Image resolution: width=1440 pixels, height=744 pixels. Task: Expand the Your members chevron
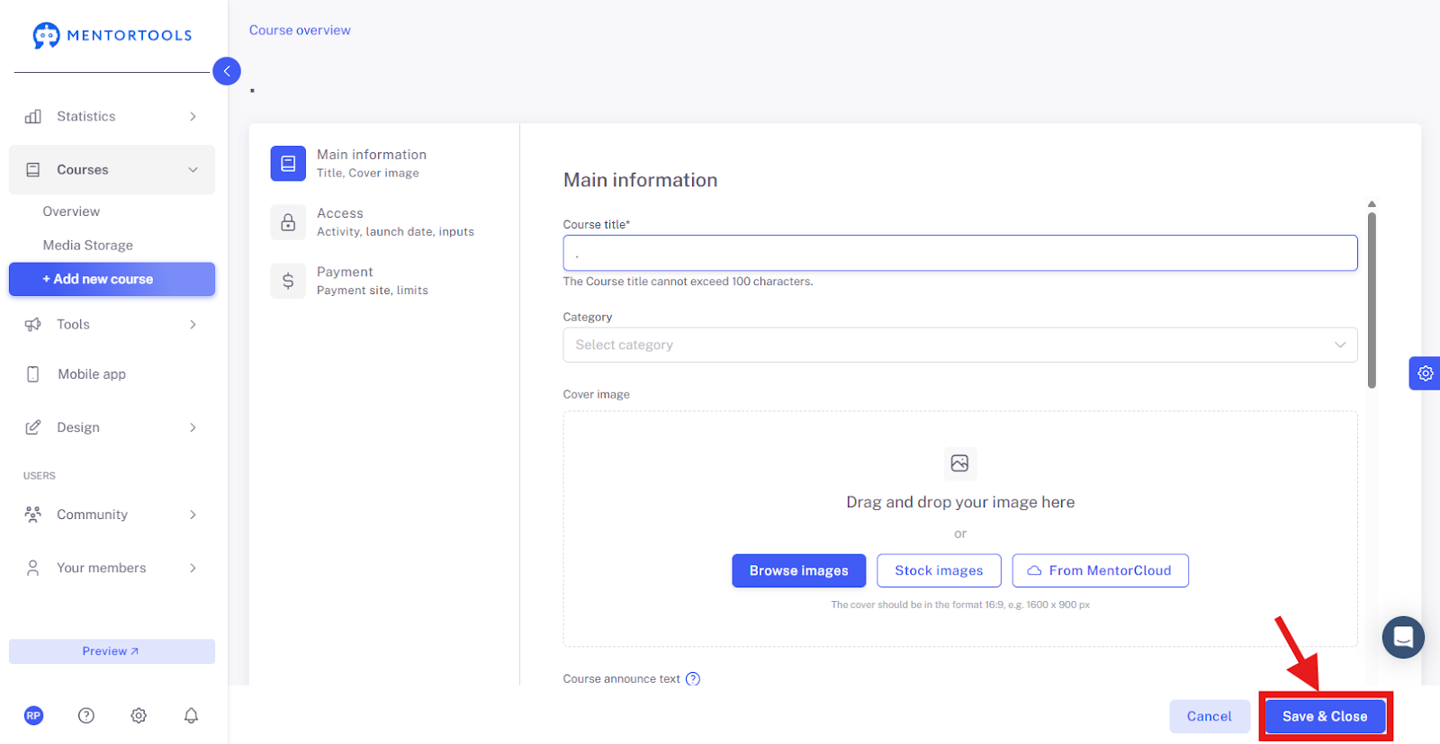[193, 568]
